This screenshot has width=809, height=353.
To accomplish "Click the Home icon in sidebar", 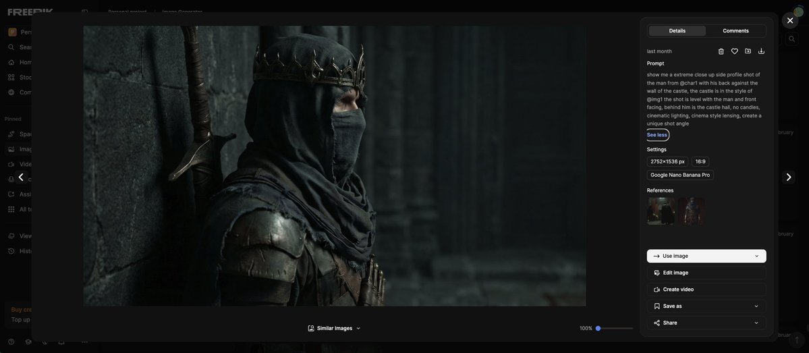I will (x=11, y=62).
